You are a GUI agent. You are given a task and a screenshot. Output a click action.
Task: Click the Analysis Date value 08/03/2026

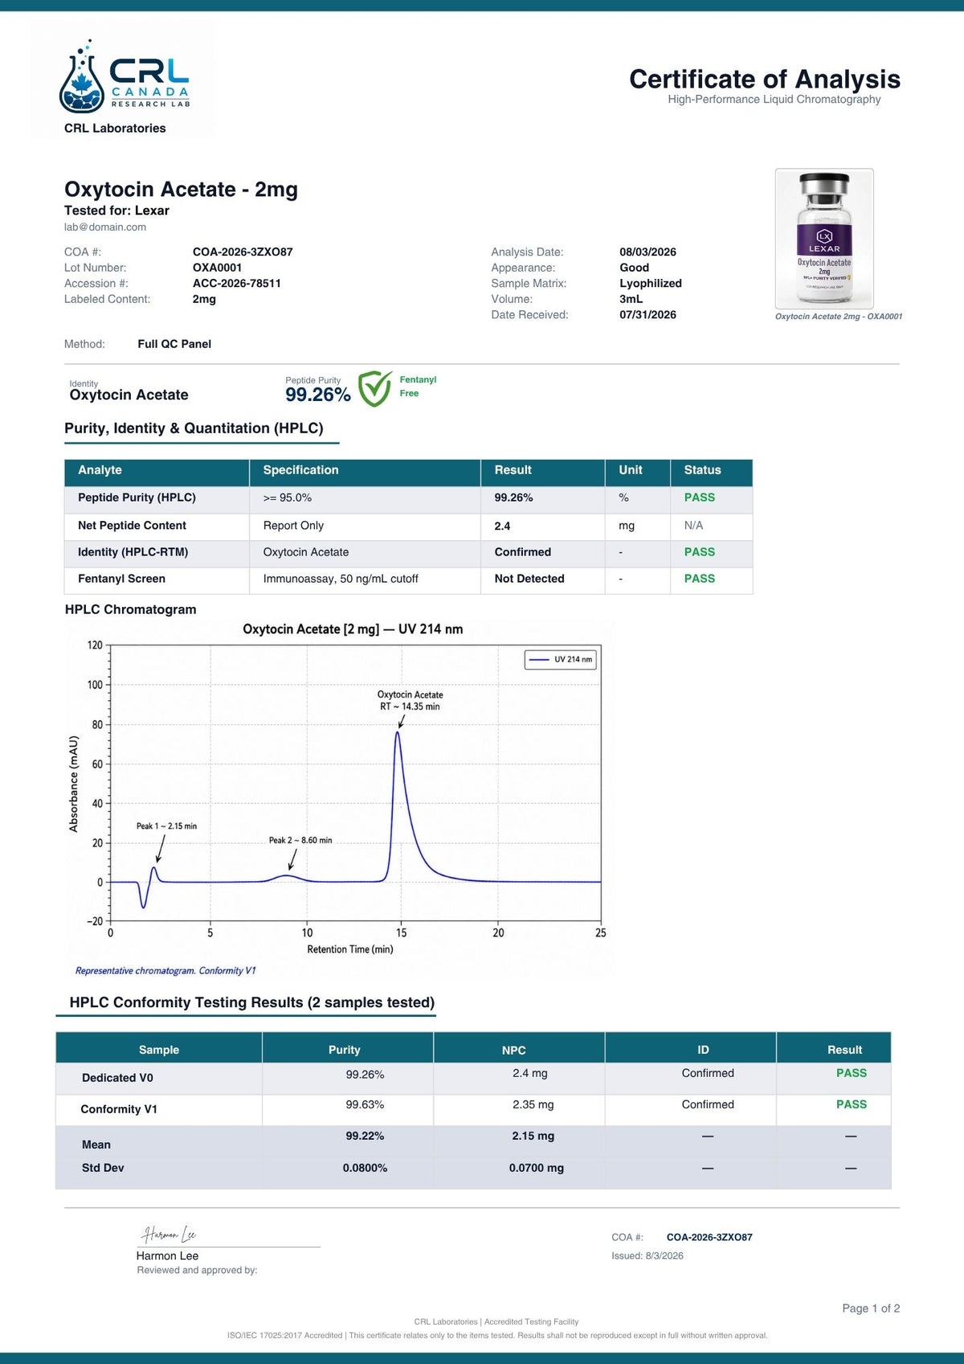(647, 252)
